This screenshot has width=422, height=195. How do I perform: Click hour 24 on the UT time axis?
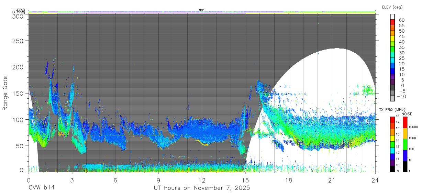[x=375, y=180]
